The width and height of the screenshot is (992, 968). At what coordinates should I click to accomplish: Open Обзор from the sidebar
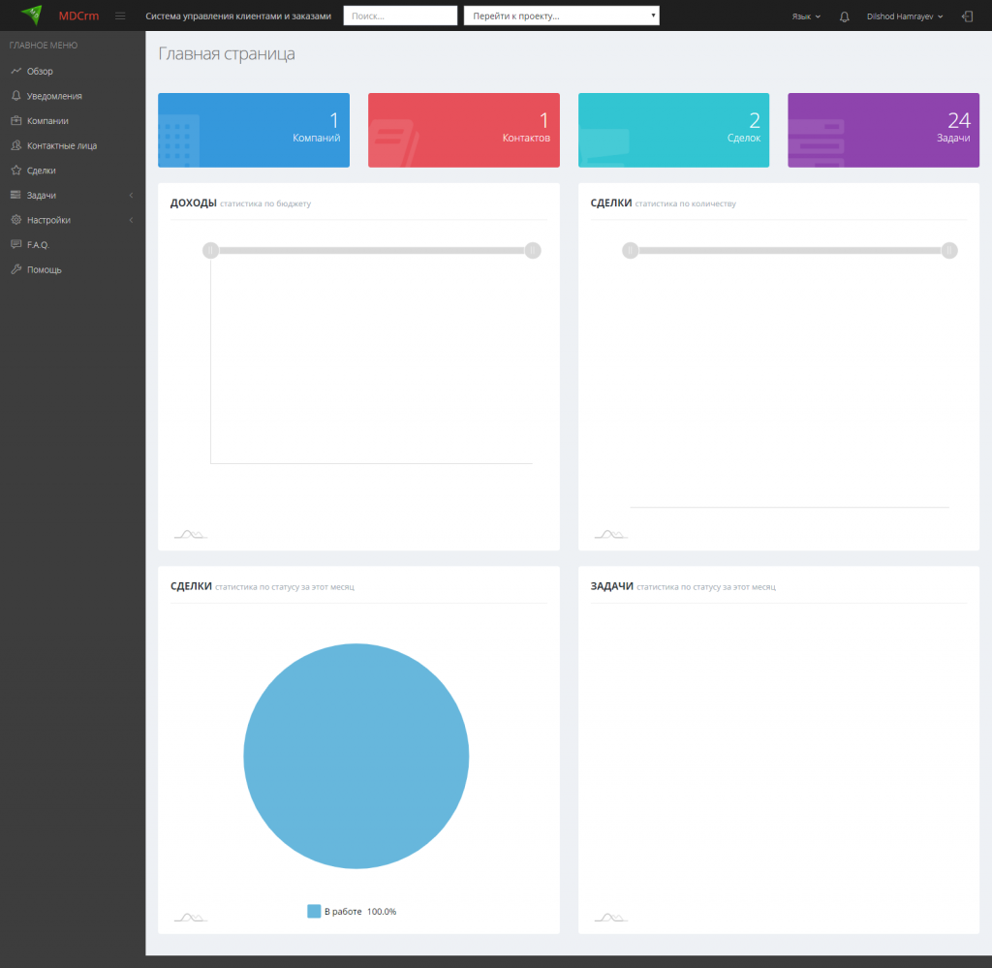pos(40,72)
